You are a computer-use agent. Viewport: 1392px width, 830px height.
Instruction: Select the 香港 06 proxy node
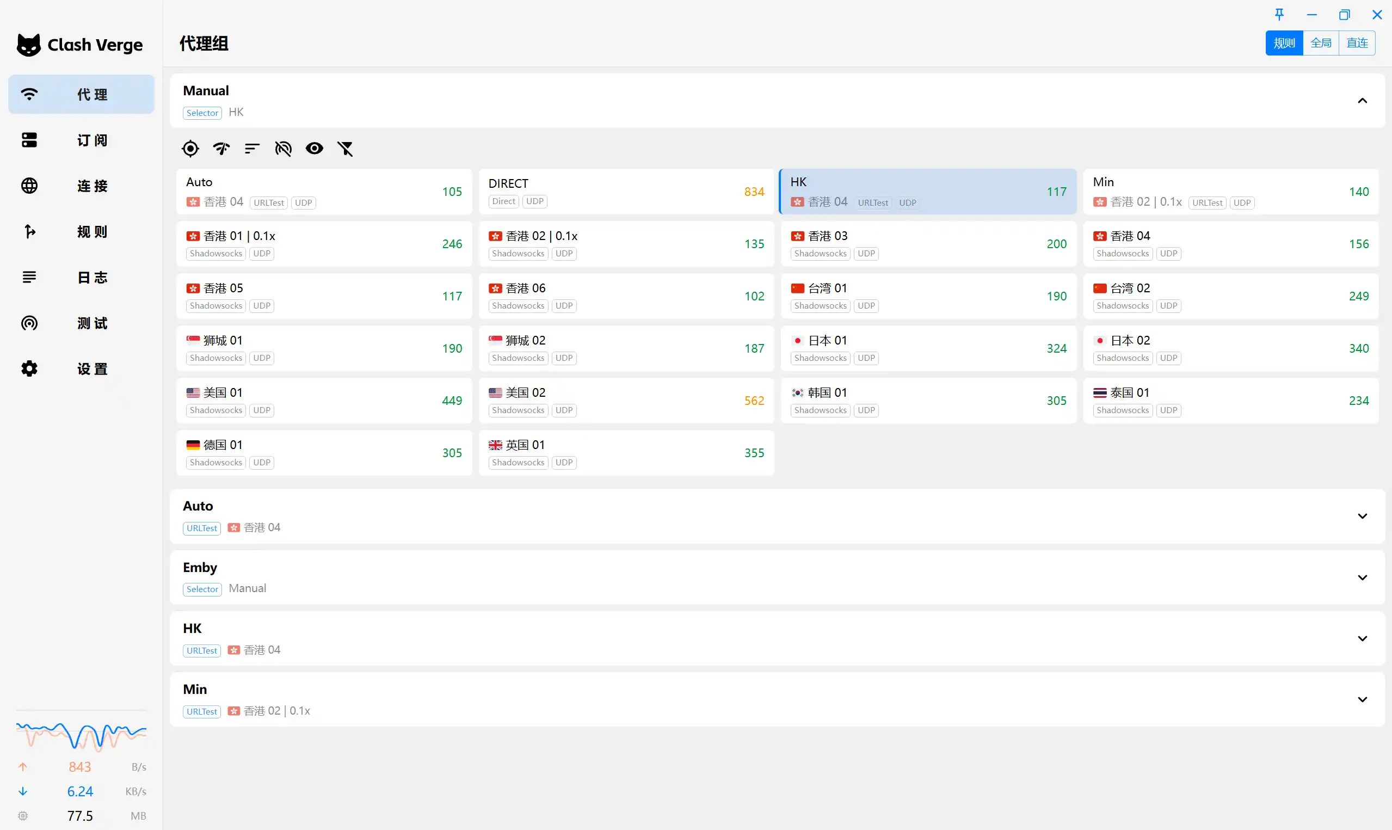pos(626,296)
